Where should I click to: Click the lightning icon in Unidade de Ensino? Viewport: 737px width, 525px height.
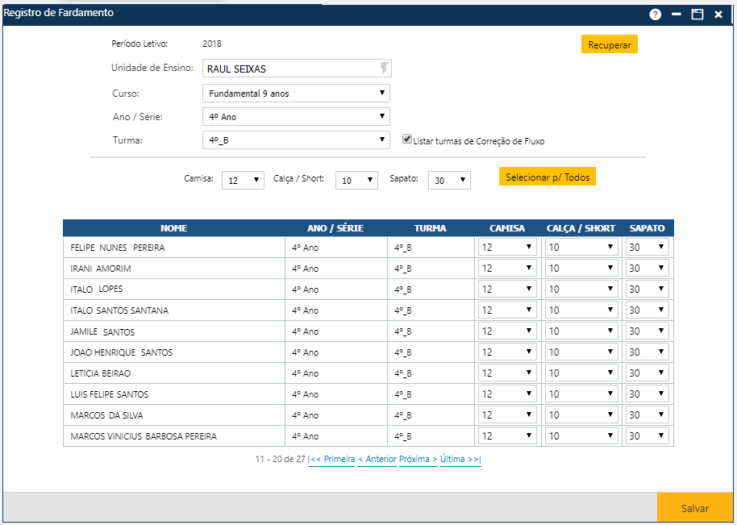pyautogui.click(x=385, y=69)
